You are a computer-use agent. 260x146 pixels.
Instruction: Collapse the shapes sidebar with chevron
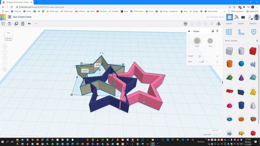click(x=222, y=82)
